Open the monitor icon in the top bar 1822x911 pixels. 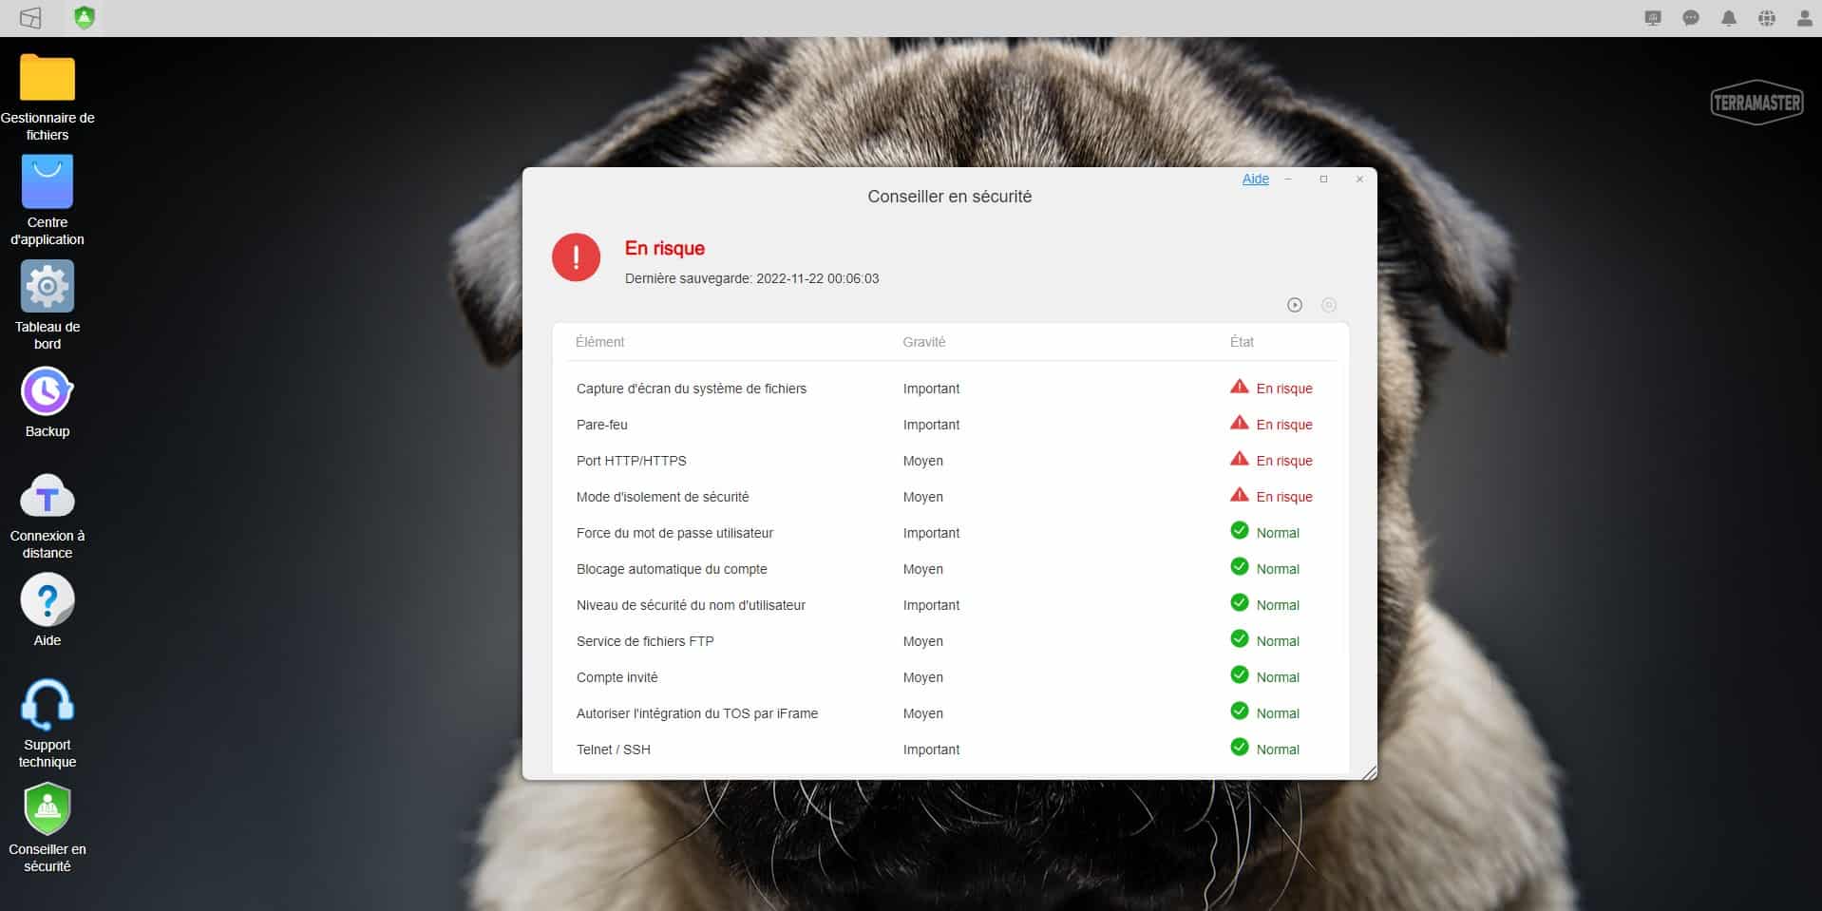1653,18
